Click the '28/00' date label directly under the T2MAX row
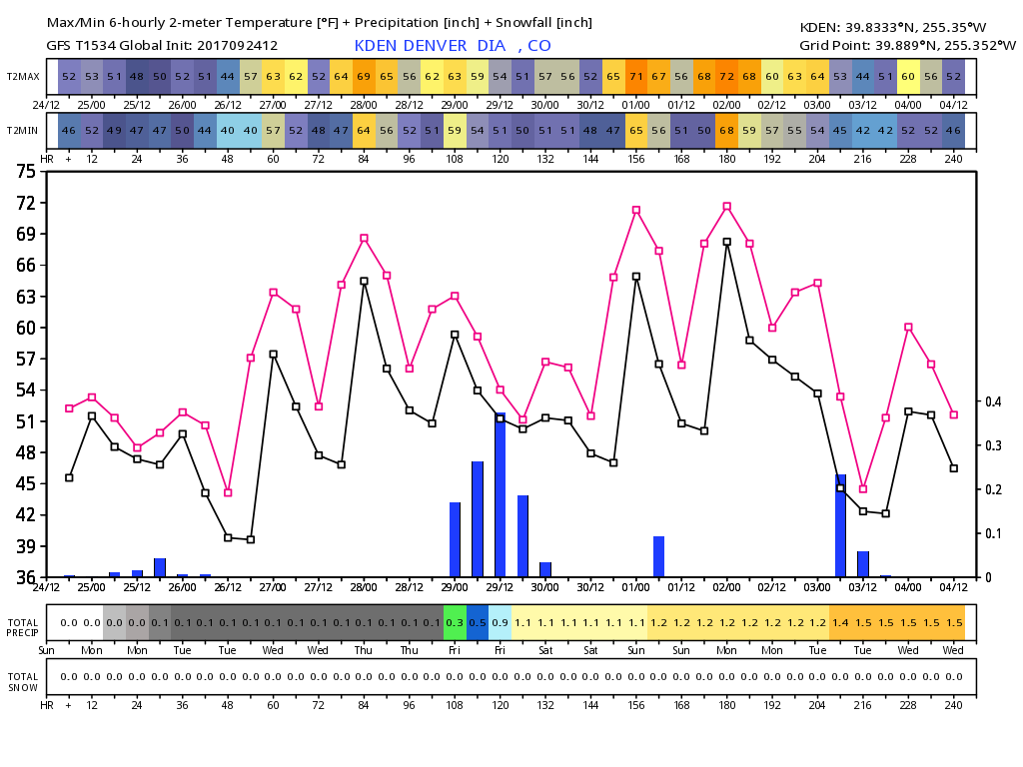This screenshot has width=1023, height=767. (x=364, y=104)
